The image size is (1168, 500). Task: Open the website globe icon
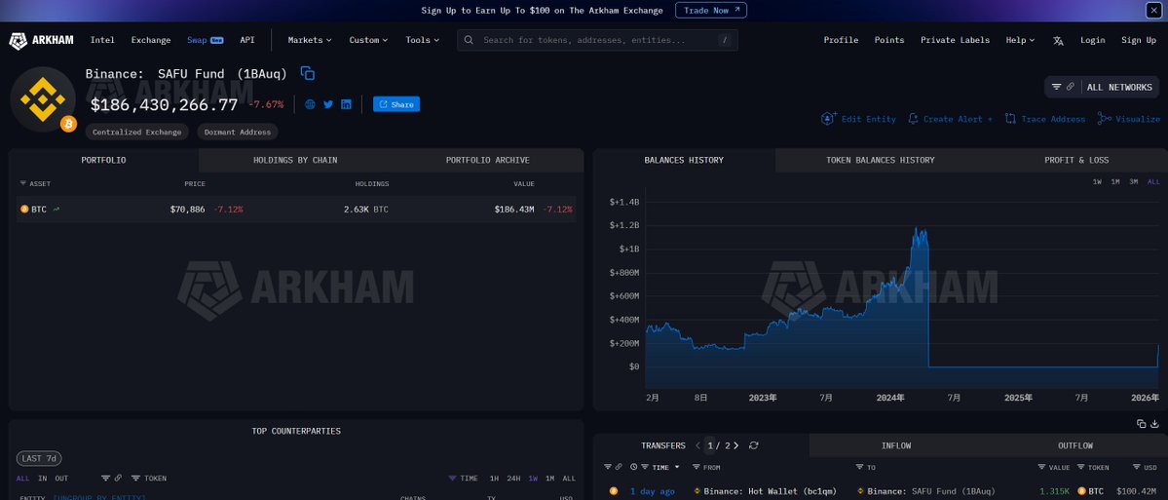[x=310, y=104]
